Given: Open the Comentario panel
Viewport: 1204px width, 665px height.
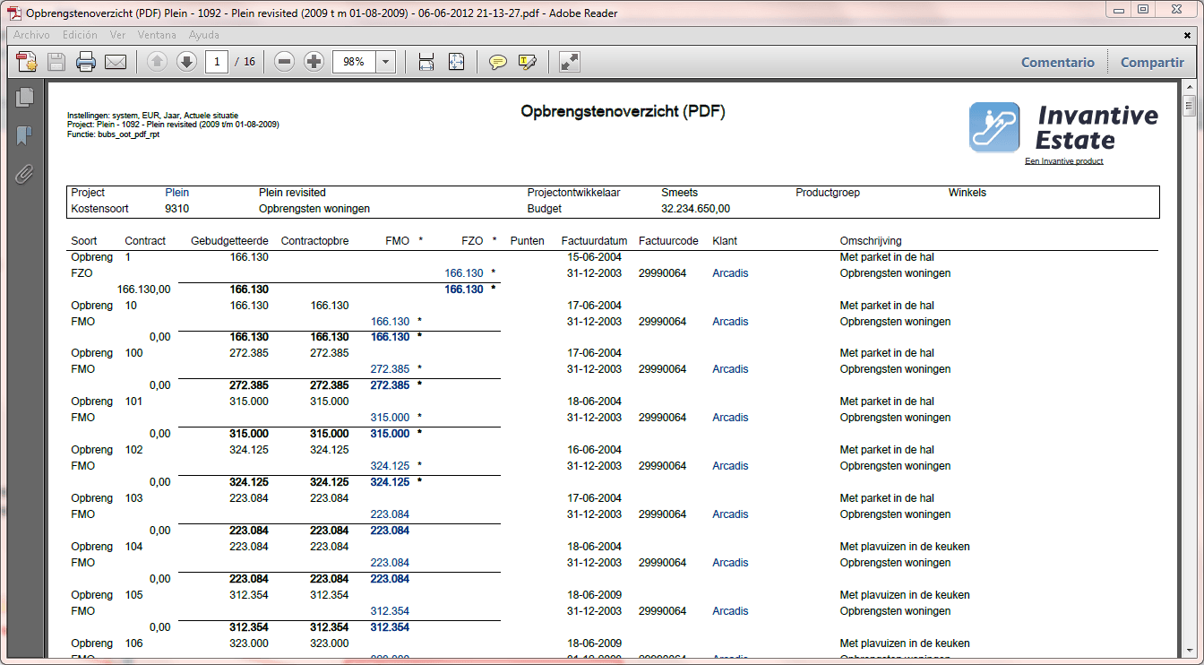Looking at the screenshot, I should pyautogui.click(x=1058, y=63).
